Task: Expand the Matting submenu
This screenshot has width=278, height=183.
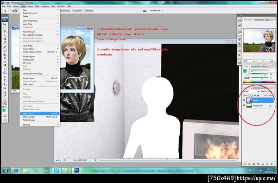Action: click(x=40, y=125)
